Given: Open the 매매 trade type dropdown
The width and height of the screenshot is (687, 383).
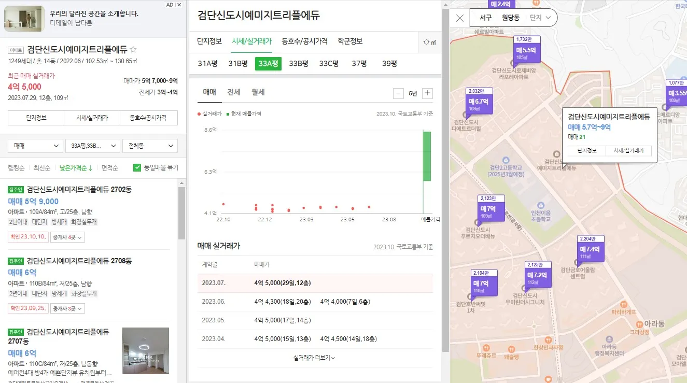Looking at the screenshot, I should [x=36, y=146].
